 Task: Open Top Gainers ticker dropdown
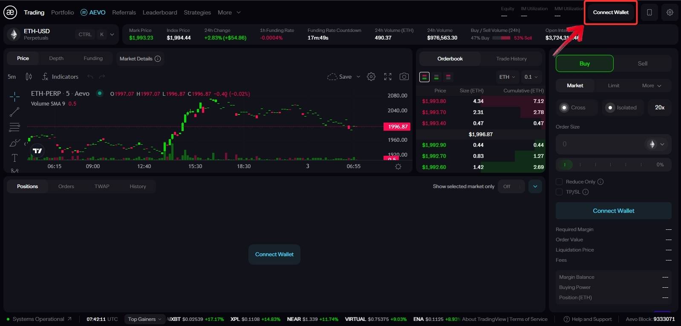coord(144,319)
